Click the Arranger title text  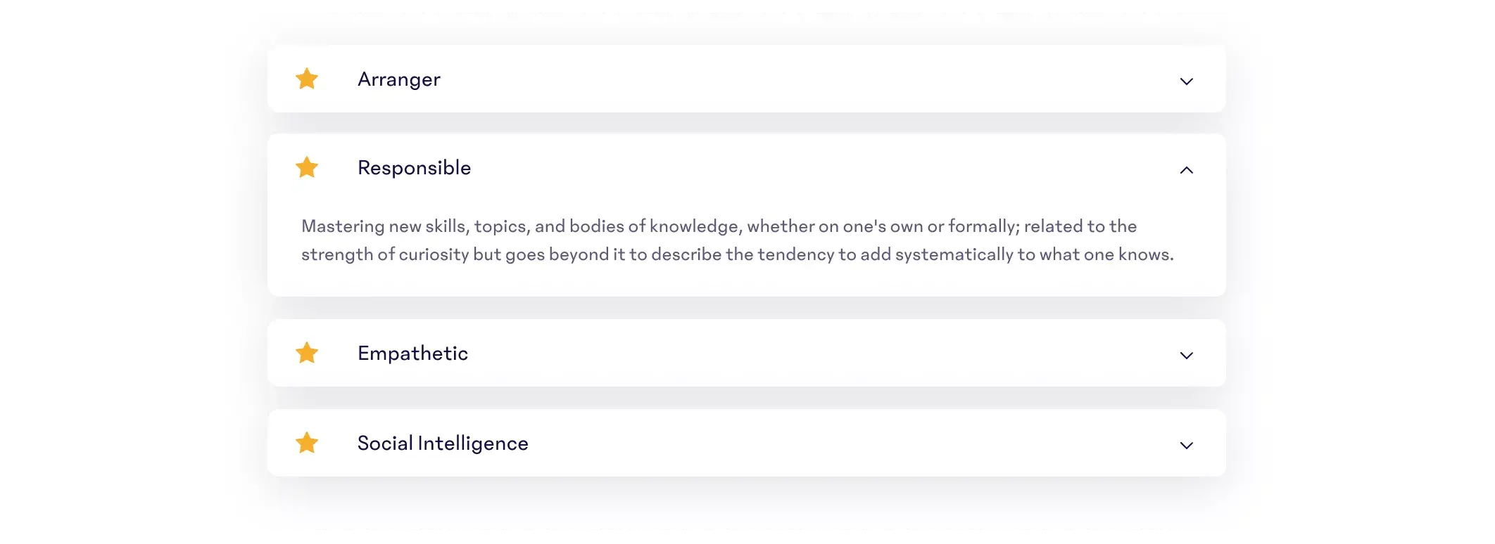click(x=399, y=79)
